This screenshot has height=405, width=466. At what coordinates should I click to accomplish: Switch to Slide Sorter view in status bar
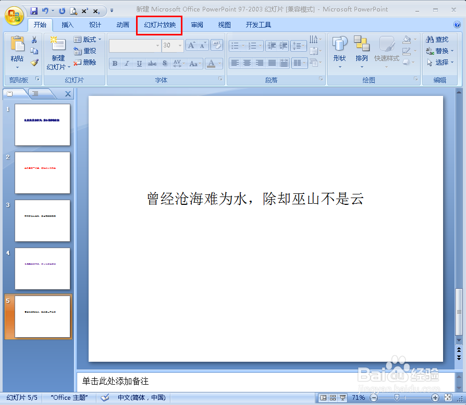pos(333,398)
